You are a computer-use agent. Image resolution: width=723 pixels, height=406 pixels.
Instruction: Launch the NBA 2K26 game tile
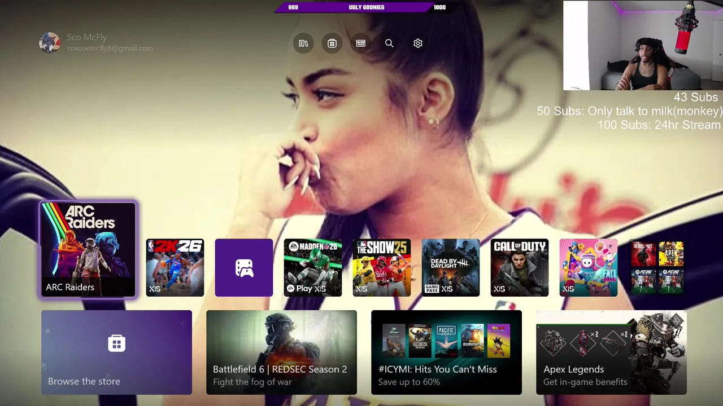click(175, 268)
